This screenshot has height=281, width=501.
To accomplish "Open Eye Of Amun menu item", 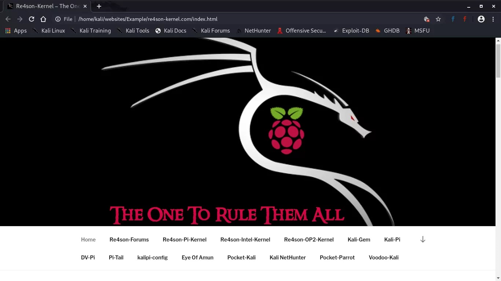I will tap(197, 258).
